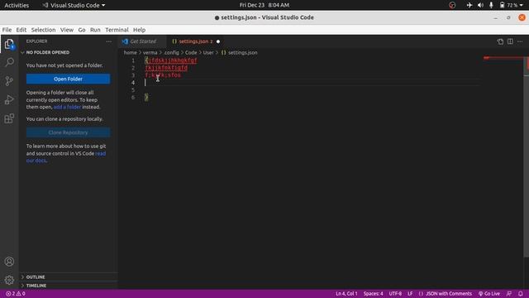
Task: Click Ln 4, Col 1 in status bar
Action: click(x=346, y=294)
